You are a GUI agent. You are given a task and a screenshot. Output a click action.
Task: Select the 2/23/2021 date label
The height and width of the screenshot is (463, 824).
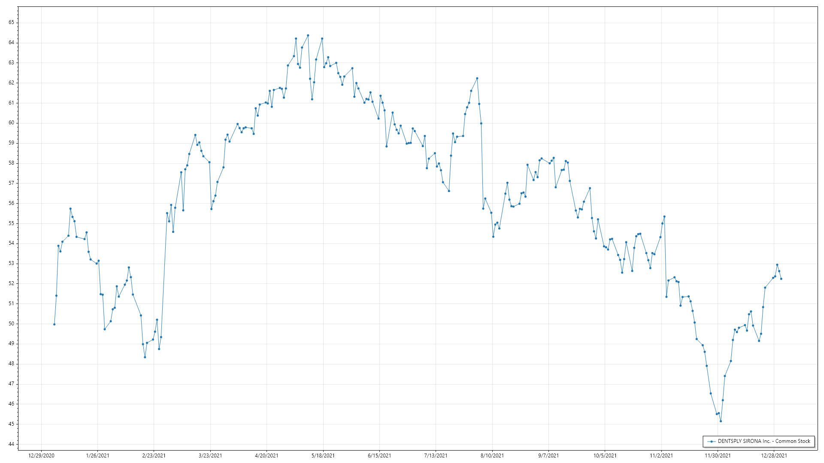click(x=154, y=455)
